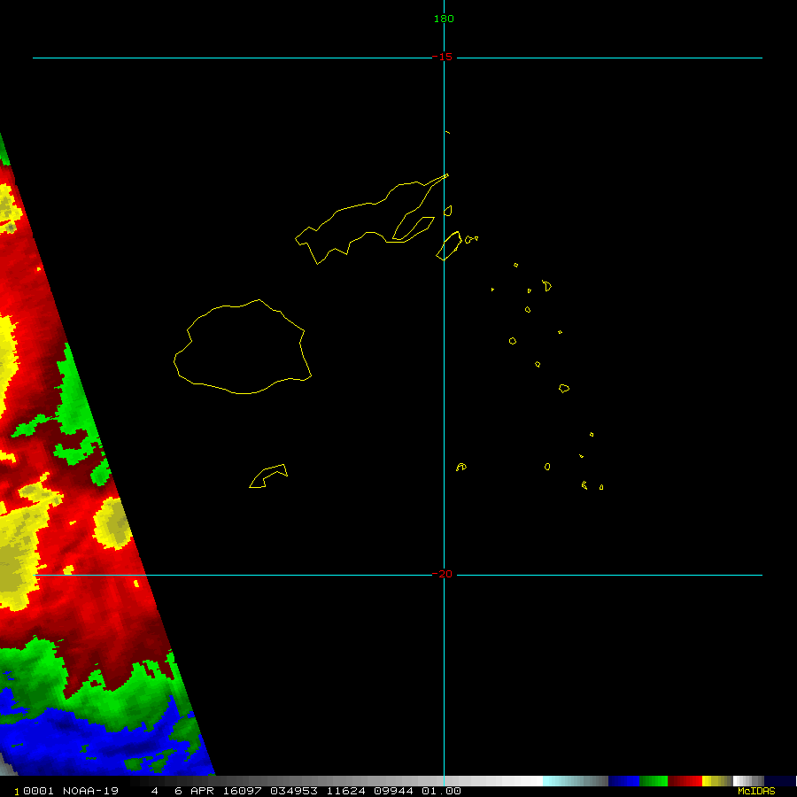
Task: Click the yellow 1 at status line start
Action: tap(17, 792)
